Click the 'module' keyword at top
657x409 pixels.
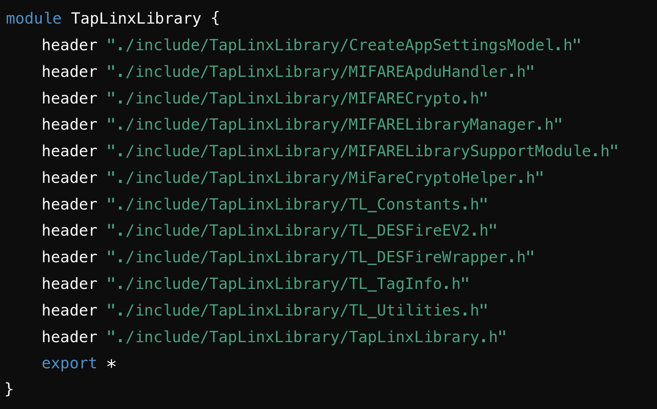point(33,19)
